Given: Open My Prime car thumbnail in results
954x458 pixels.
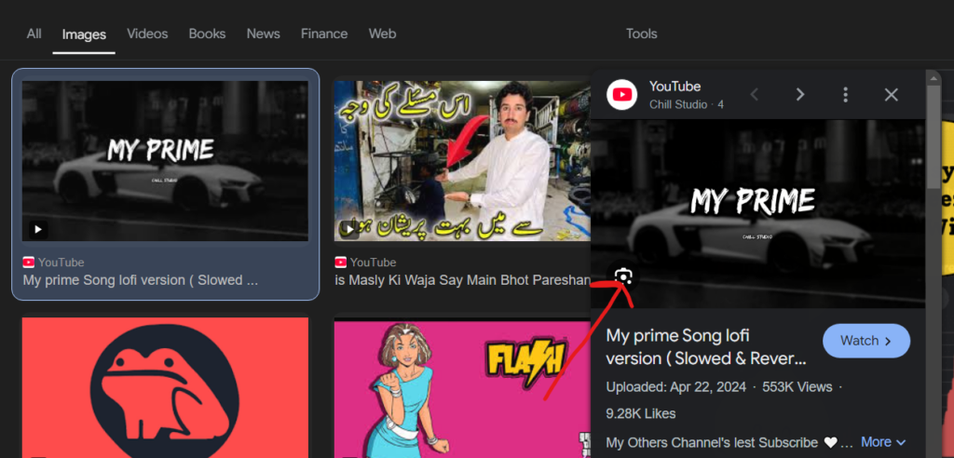Looking at the screenshot, I should tap(165, 161).
